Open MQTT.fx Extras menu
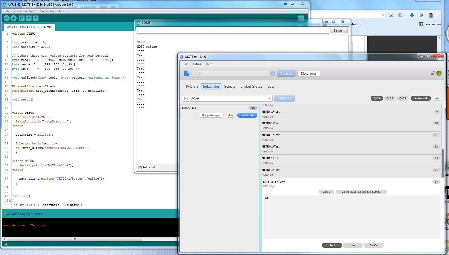The width and height of the screenshot is (449, 255). pos(197,64)
